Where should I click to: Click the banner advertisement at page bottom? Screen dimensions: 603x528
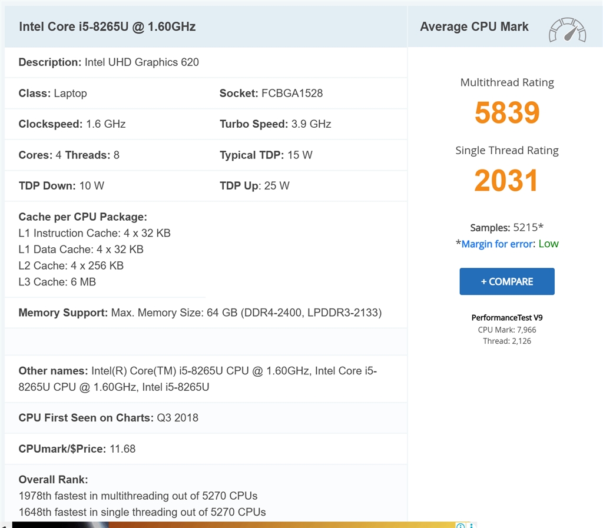236,524
